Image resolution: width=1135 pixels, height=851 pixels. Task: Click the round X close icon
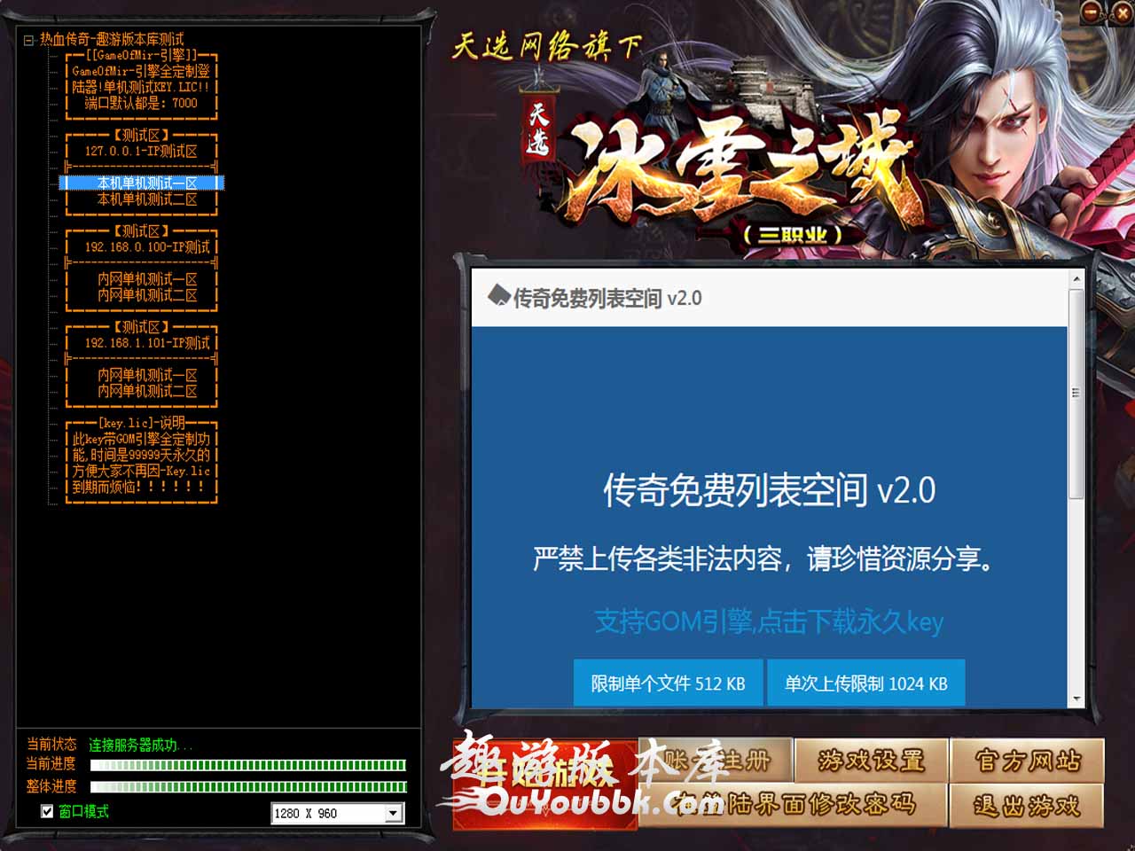point(1121,12)
